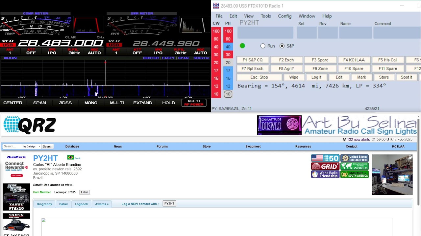
Task: Toggle the 10 meter PH band button
Action: 228,94
